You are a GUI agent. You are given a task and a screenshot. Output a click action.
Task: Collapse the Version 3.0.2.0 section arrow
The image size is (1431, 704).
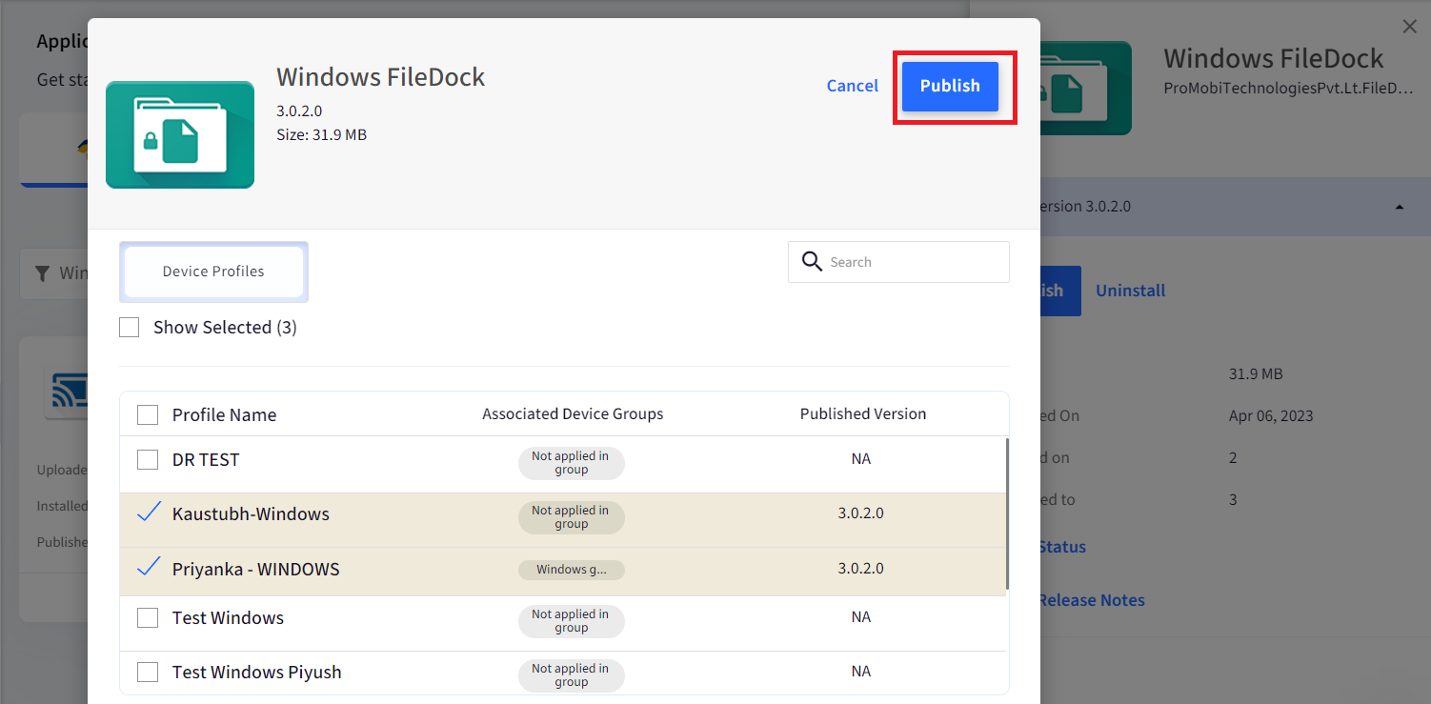[x=1399, y=207]
